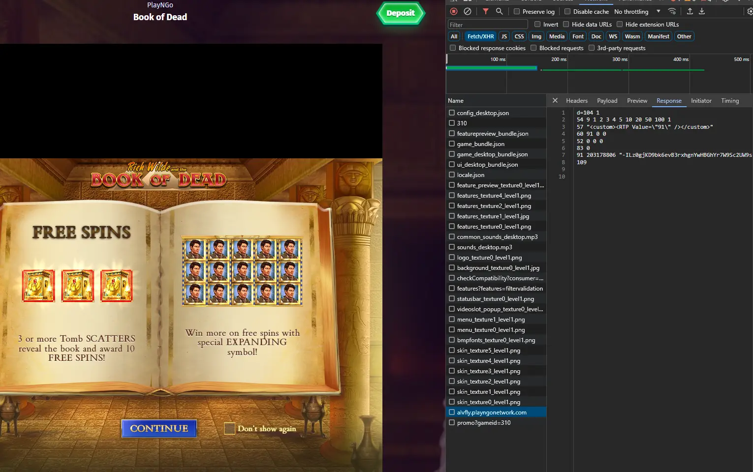Select the ui_desktop_bundle.json request
The image size is (753, 472).
click(496, 164)
